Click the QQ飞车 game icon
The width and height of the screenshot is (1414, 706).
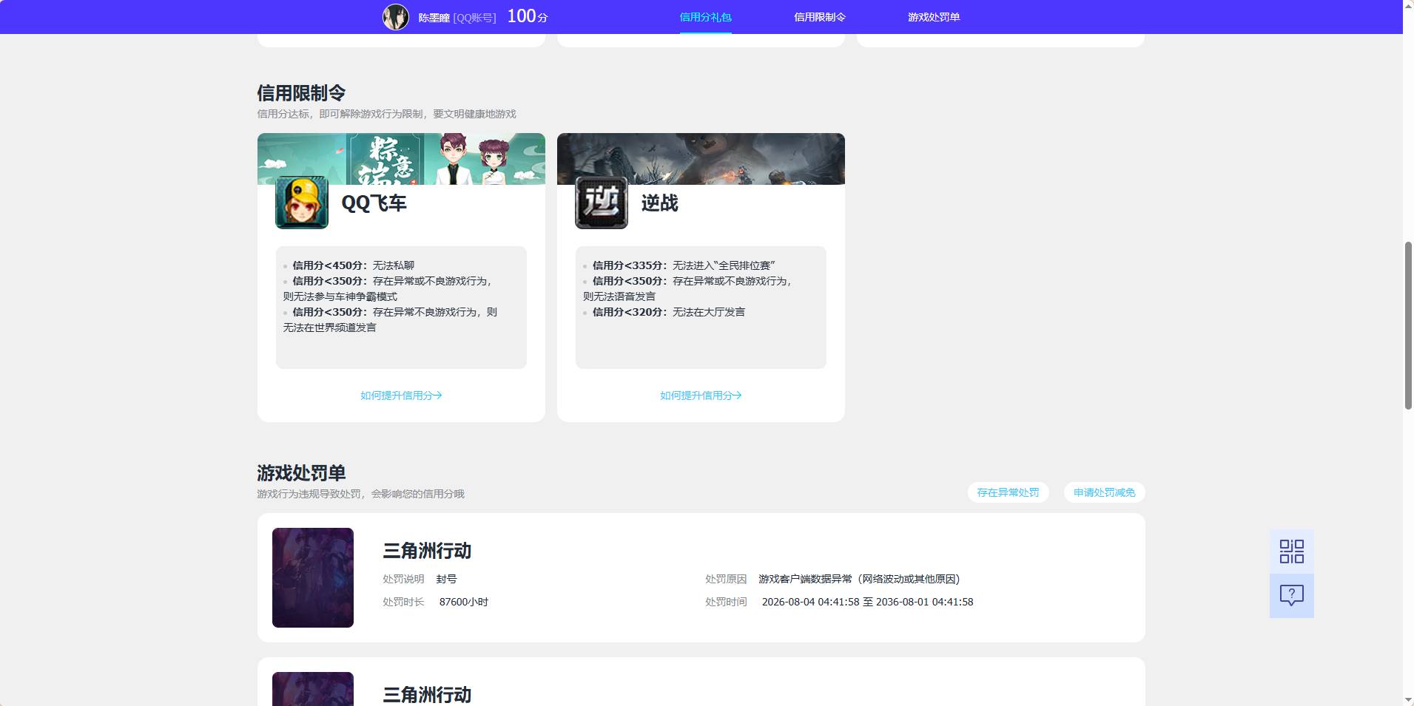[302, 203]
